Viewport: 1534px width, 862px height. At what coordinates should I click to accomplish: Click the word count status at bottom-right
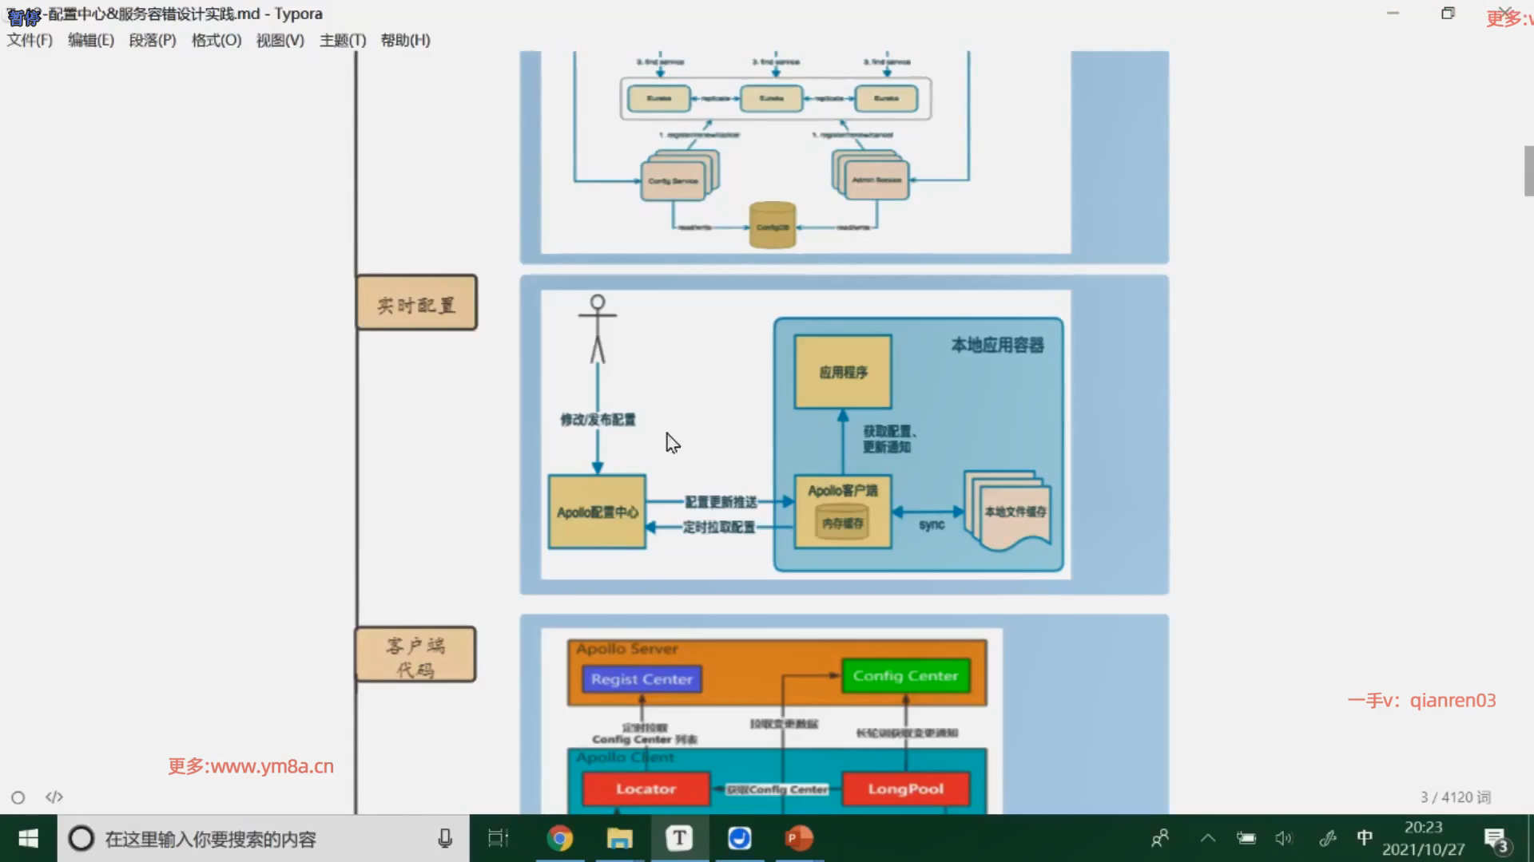click(x=1455, y=797)
